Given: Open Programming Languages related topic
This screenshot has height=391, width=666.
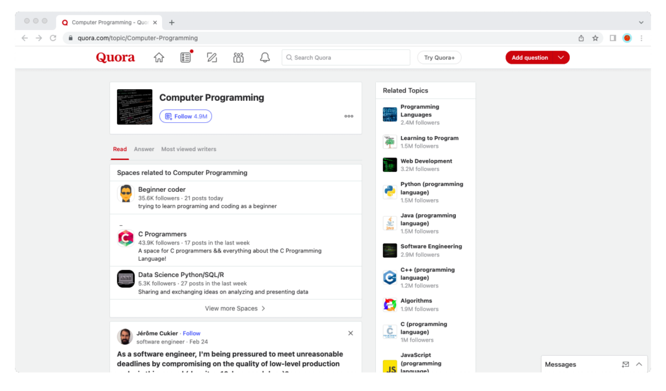Looking at the screenshot, I should 420,111.
